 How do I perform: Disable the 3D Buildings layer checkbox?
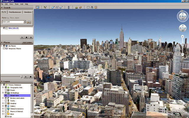tap(6, 93)
